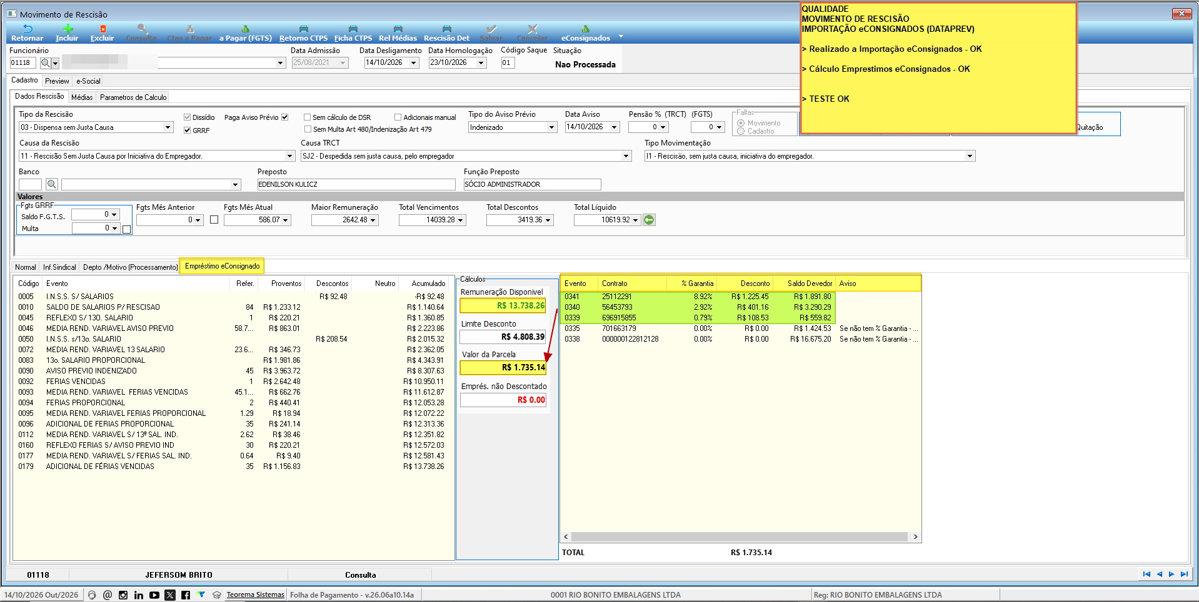Viewport: 1199px width, 602px height.
Task: Uncheck the GRRF checkbox
Action: 187,131
